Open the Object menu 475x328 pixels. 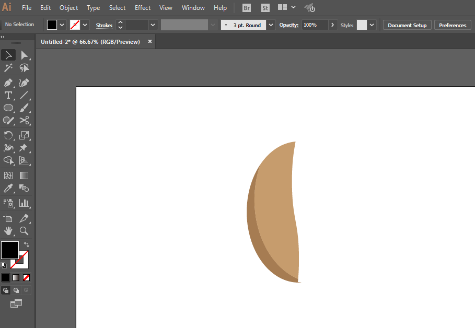pos(69,8)
